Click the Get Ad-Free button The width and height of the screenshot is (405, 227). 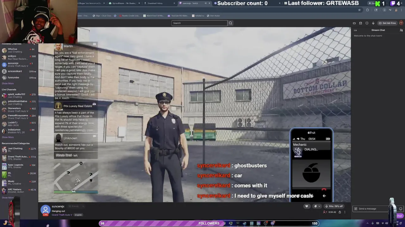tap(387, 23)
